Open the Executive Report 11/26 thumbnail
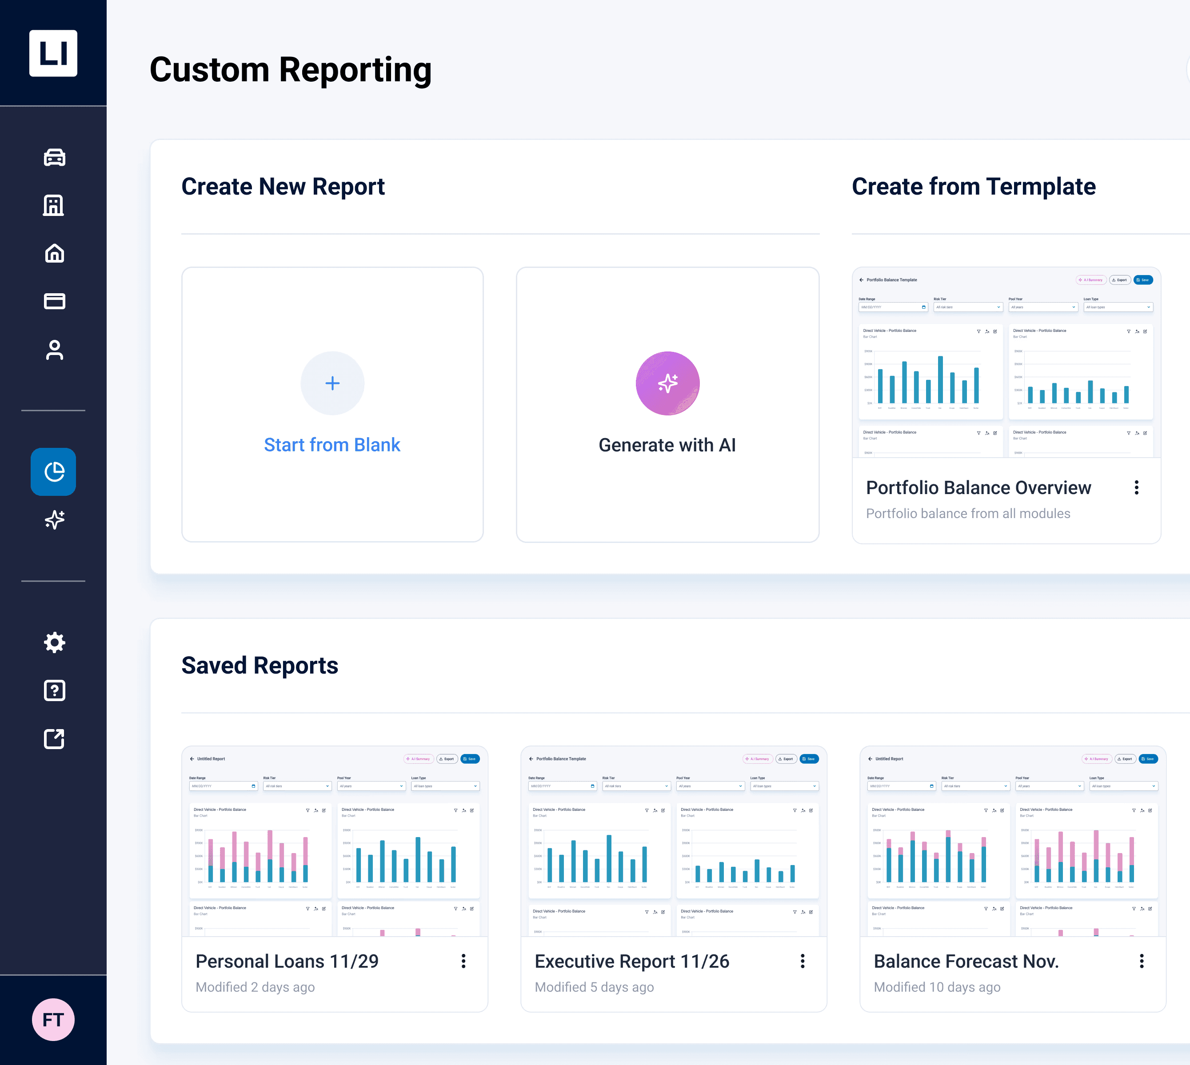 (673, 842)
